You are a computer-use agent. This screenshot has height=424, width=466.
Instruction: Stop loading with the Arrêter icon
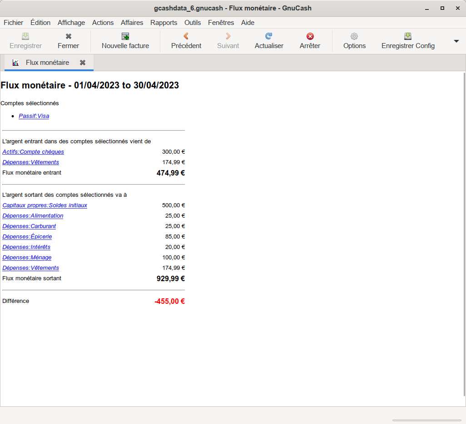[x=310, y=37]
